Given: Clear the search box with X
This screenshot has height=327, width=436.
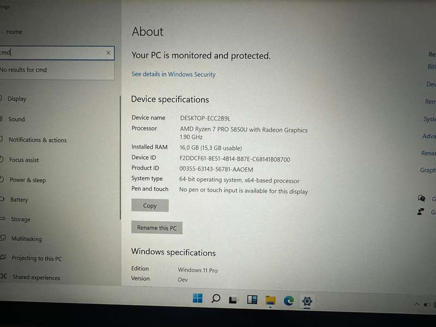Looking at the screenshot, I should (x=108, y=52).
